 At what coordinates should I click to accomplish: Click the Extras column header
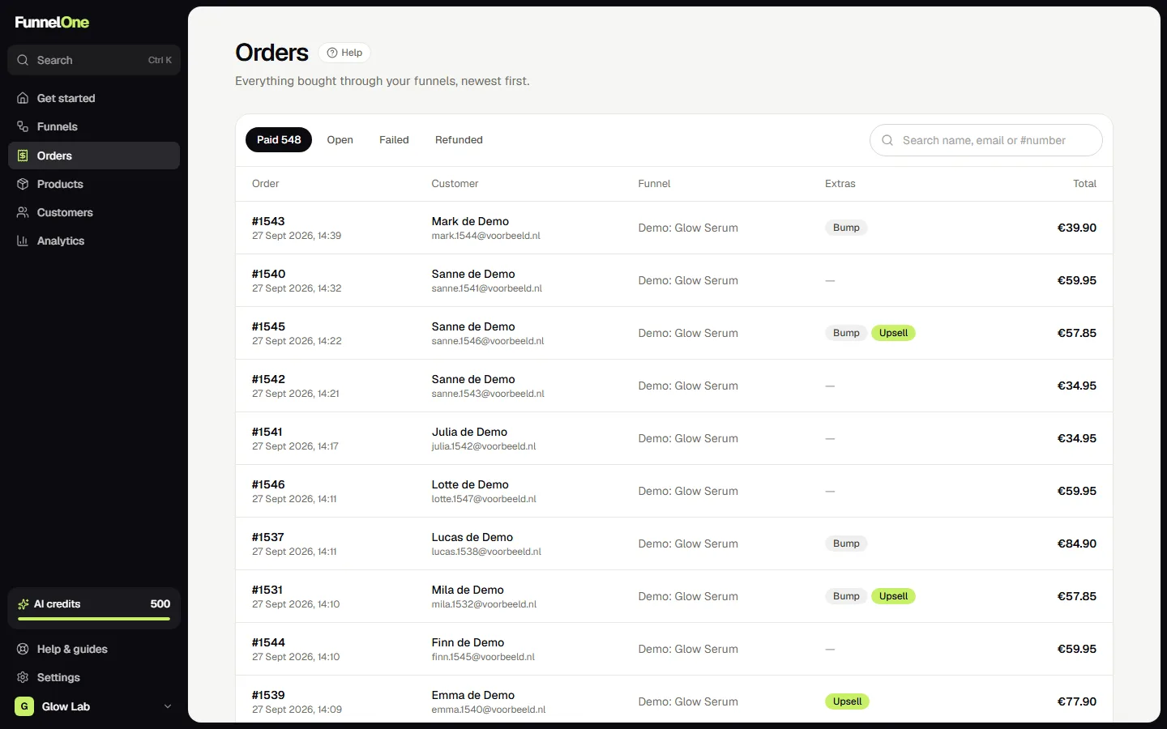[x=840, y=184]
